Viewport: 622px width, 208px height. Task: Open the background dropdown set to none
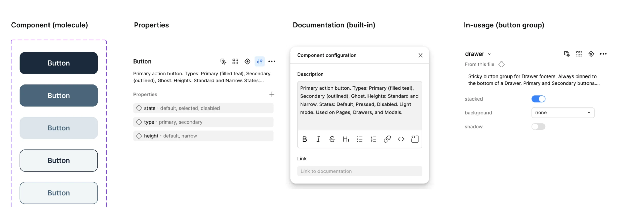(x=563, y=113)
